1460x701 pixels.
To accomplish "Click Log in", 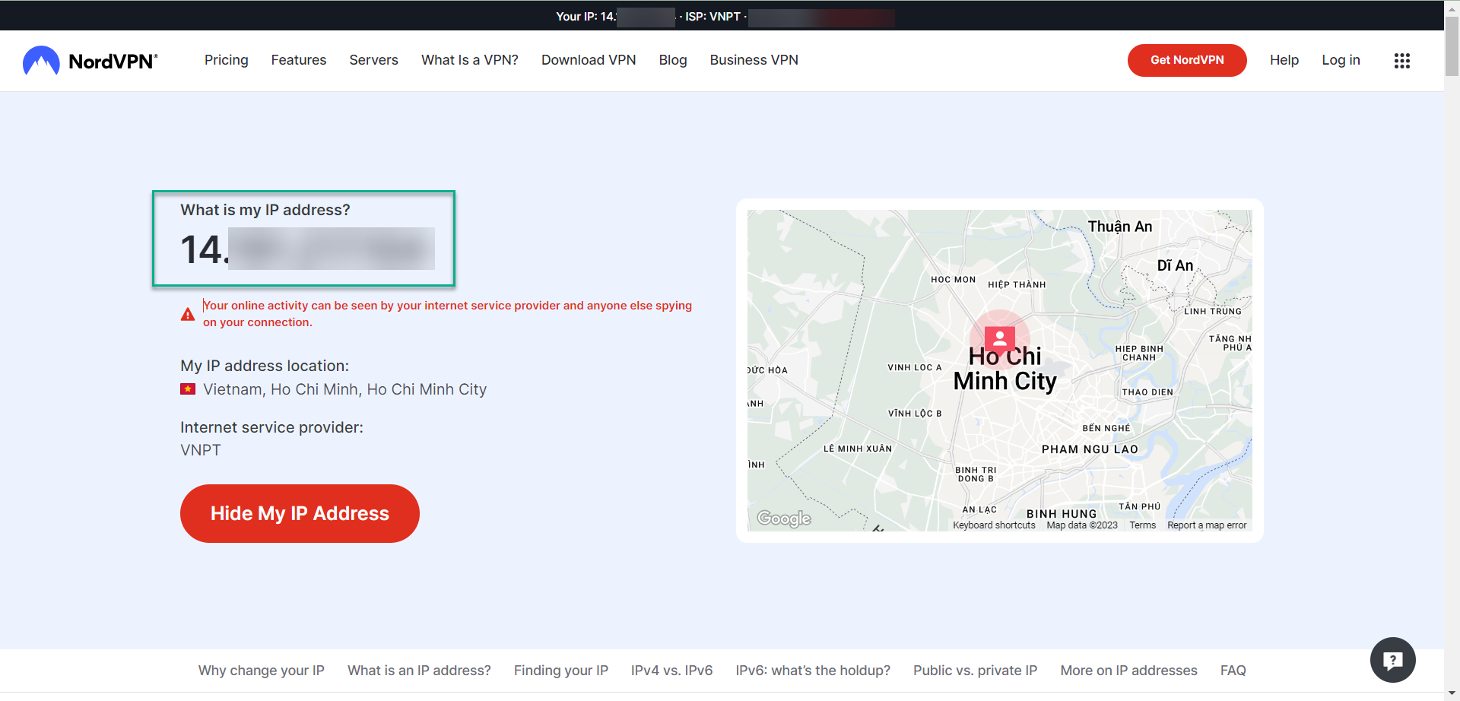I will (x=1341, y=60).
